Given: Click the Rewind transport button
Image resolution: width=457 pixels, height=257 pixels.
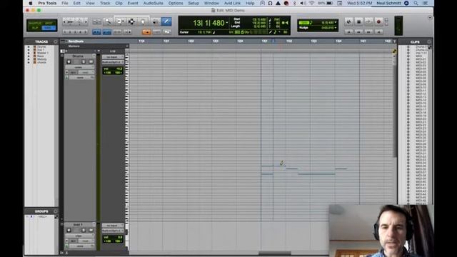Looking at the screenshot, I should pos(358,32).
